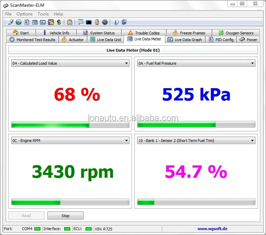Click the 54.7 % fuel trim reading
This screenshot has height=235, width=266.
coord(196,172)
